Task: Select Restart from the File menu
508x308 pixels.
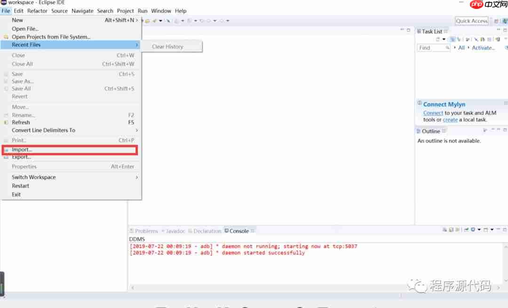Action: [x=70, y=186]
